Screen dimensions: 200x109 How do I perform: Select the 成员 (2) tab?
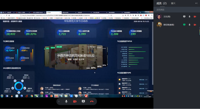click(162, 3)
